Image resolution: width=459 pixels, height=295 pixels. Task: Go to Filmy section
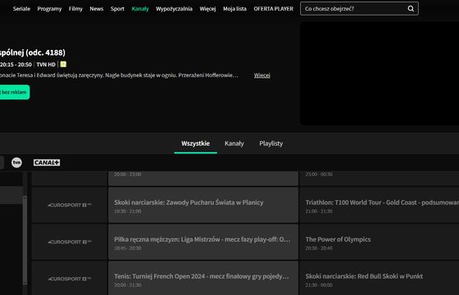(75, 9)
